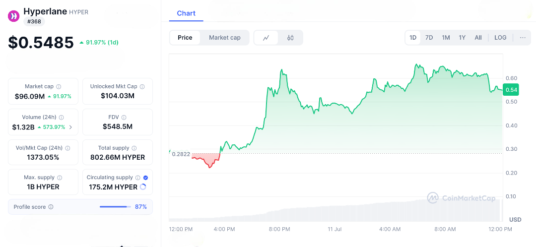Image resolution: width=536 pixels, height=247 pixels.
Task: Click Market cap info icon
Action: (59, 86)
